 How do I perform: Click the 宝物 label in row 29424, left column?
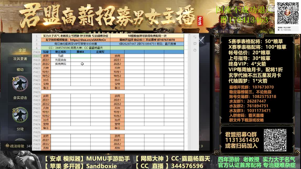(46, 84)
